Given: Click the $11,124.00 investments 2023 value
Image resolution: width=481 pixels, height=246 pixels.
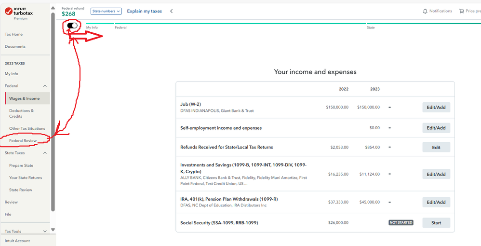Looking at the screenshot, I should tap(370, 174).
